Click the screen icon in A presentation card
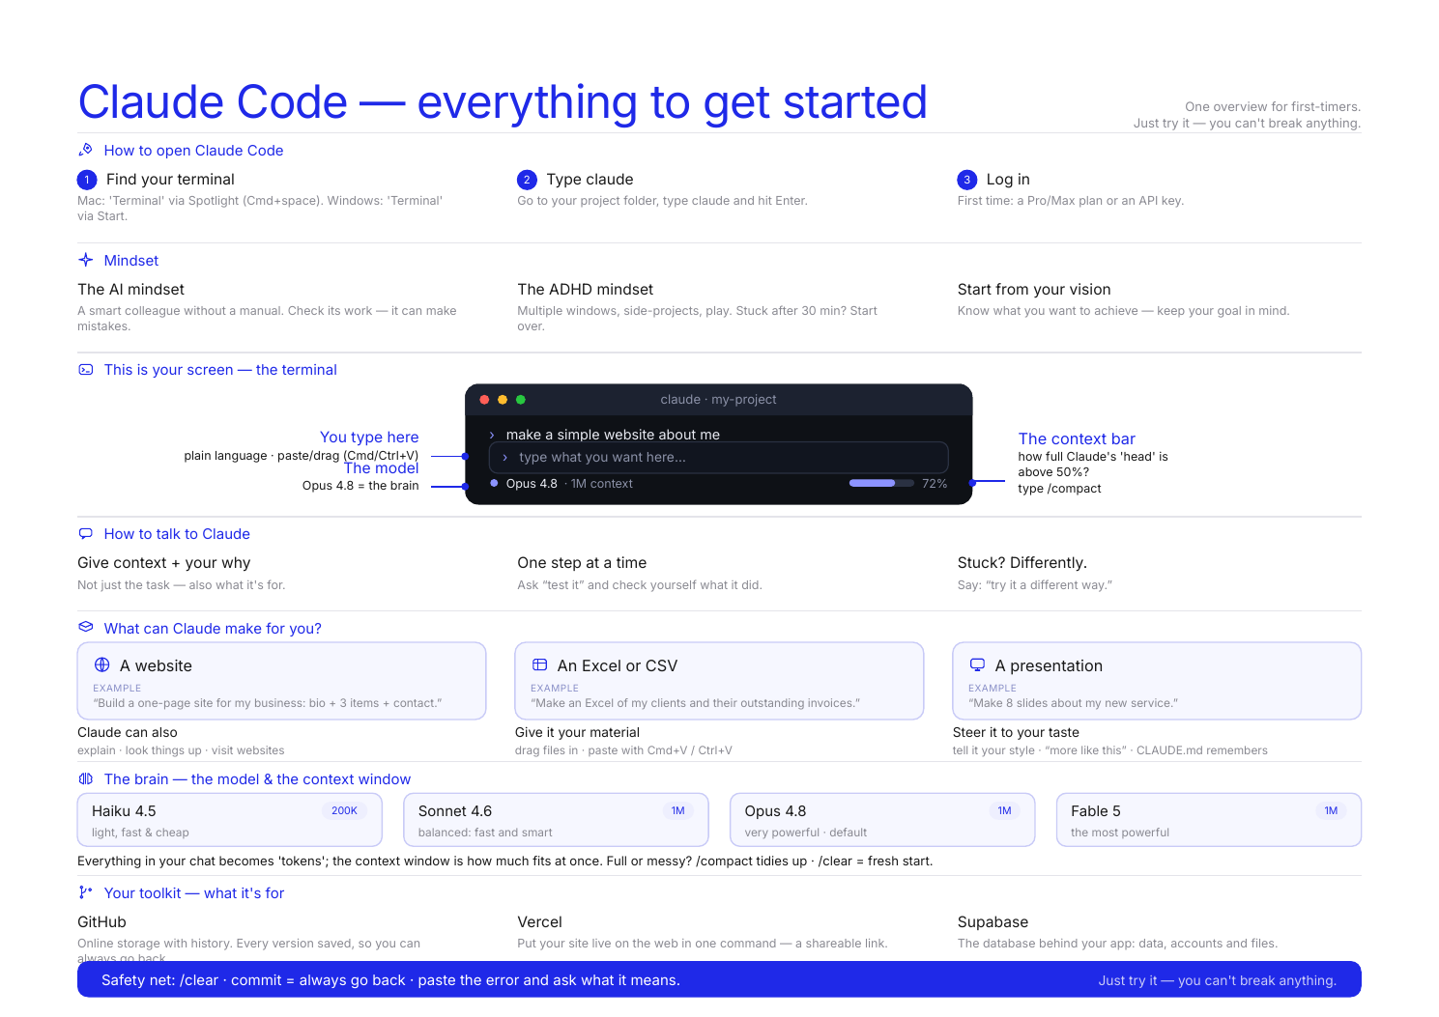 point(977,664)
